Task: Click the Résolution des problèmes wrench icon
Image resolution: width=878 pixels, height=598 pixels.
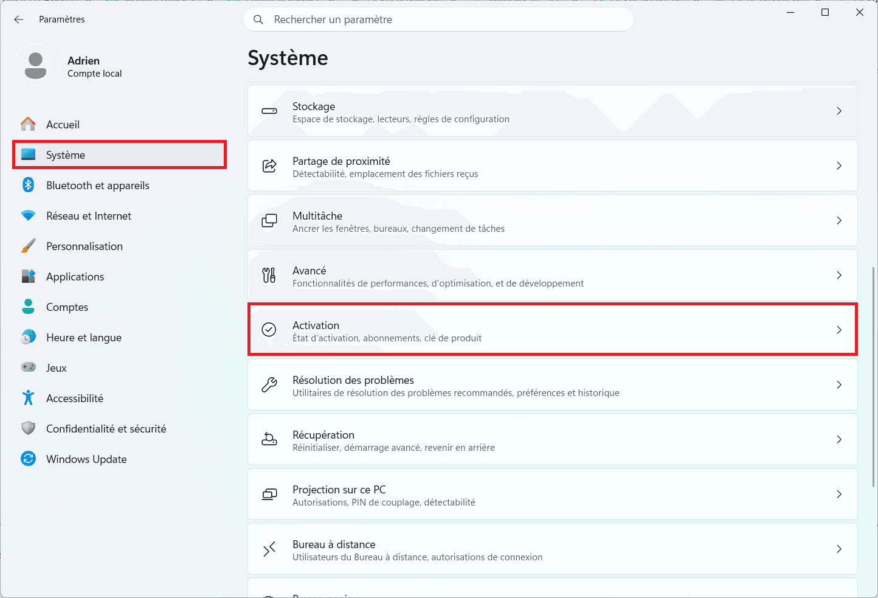Action: tap(269, 384)
